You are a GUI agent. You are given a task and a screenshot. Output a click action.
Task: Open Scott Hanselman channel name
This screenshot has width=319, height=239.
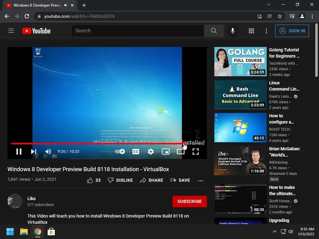280,201
